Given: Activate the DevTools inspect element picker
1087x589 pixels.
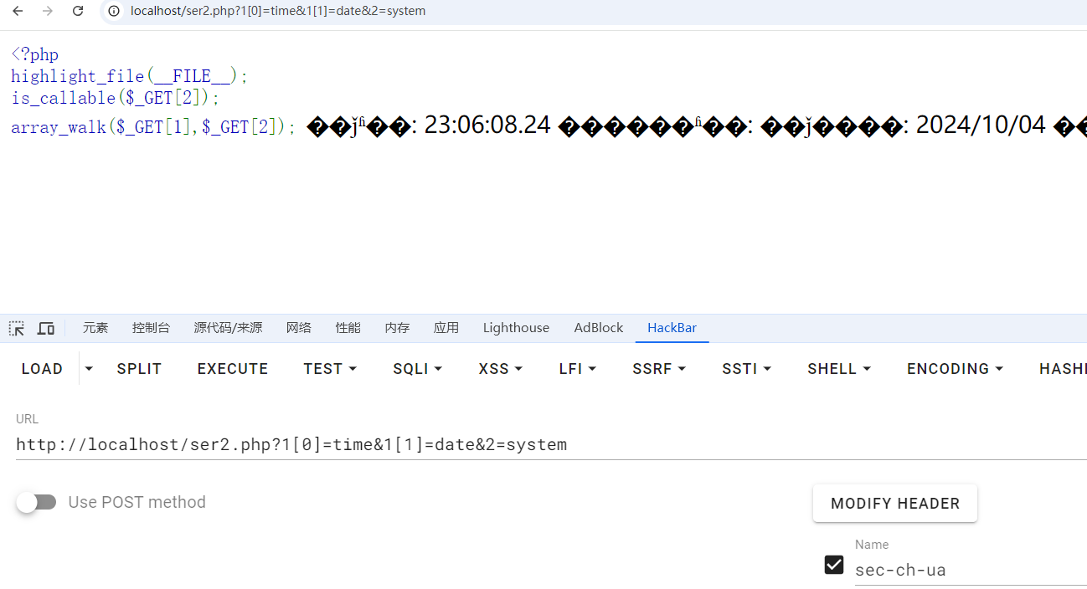Looking at the screenshot, I should pyautogui.click(x=17, y=328).
